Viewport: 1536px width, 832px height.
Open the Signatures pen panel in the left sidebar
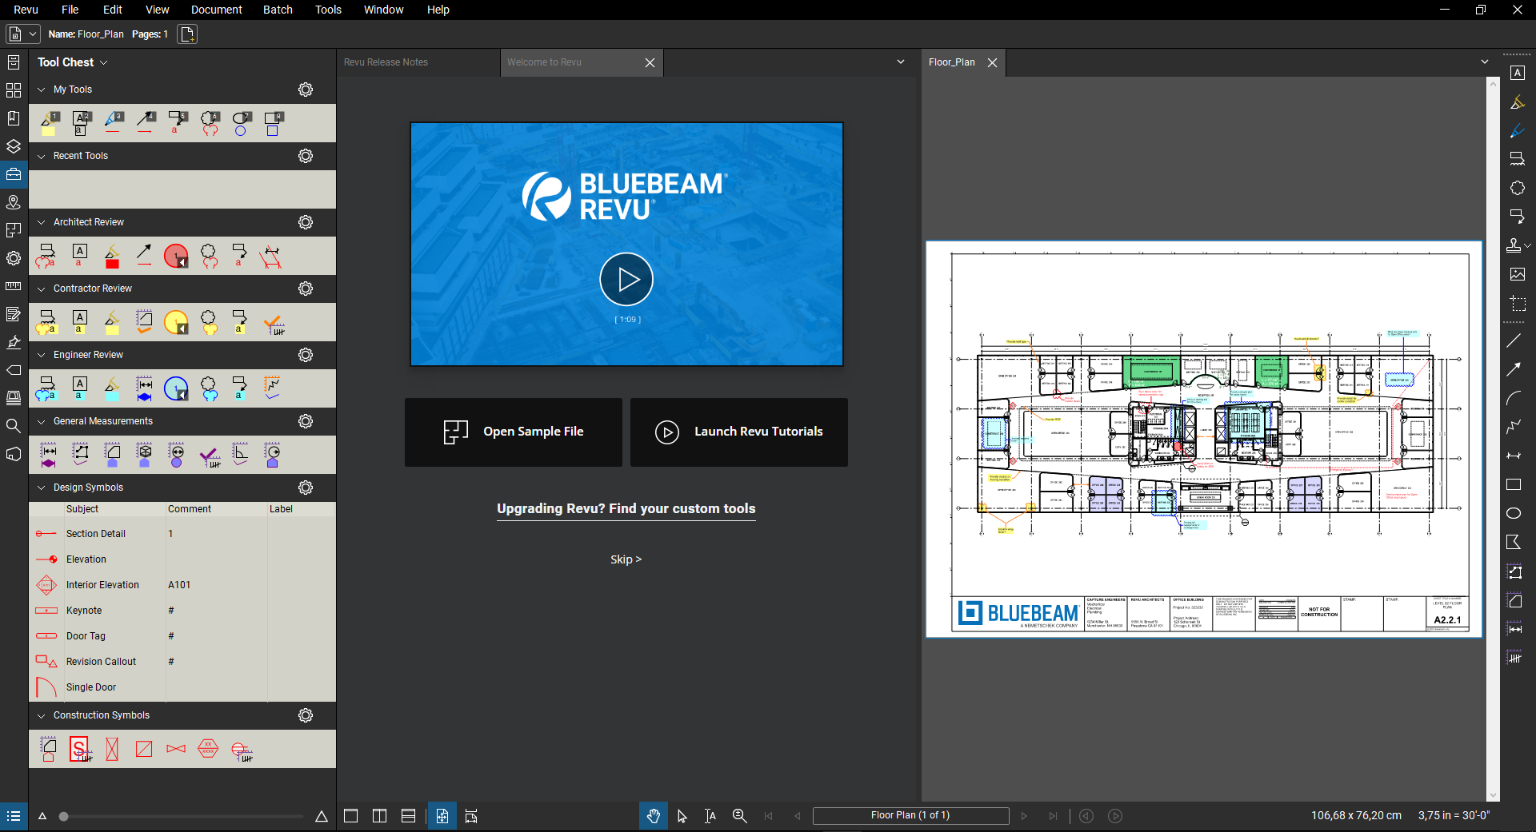point(14,342)
